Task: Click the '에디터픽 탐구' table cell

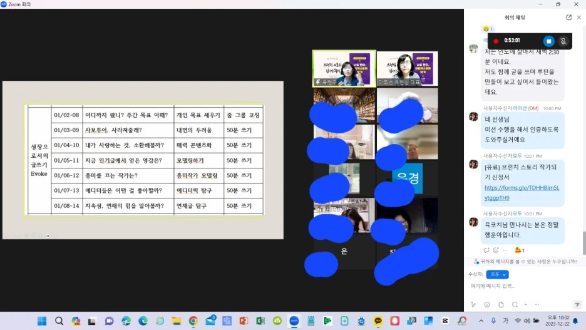Action: [x=199, y=190]
